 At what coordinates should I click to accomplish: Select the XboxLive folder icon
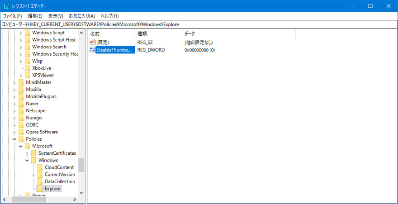pos(28,68)
